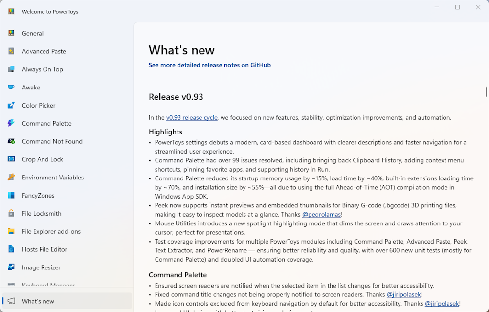Open the General page

67,33
